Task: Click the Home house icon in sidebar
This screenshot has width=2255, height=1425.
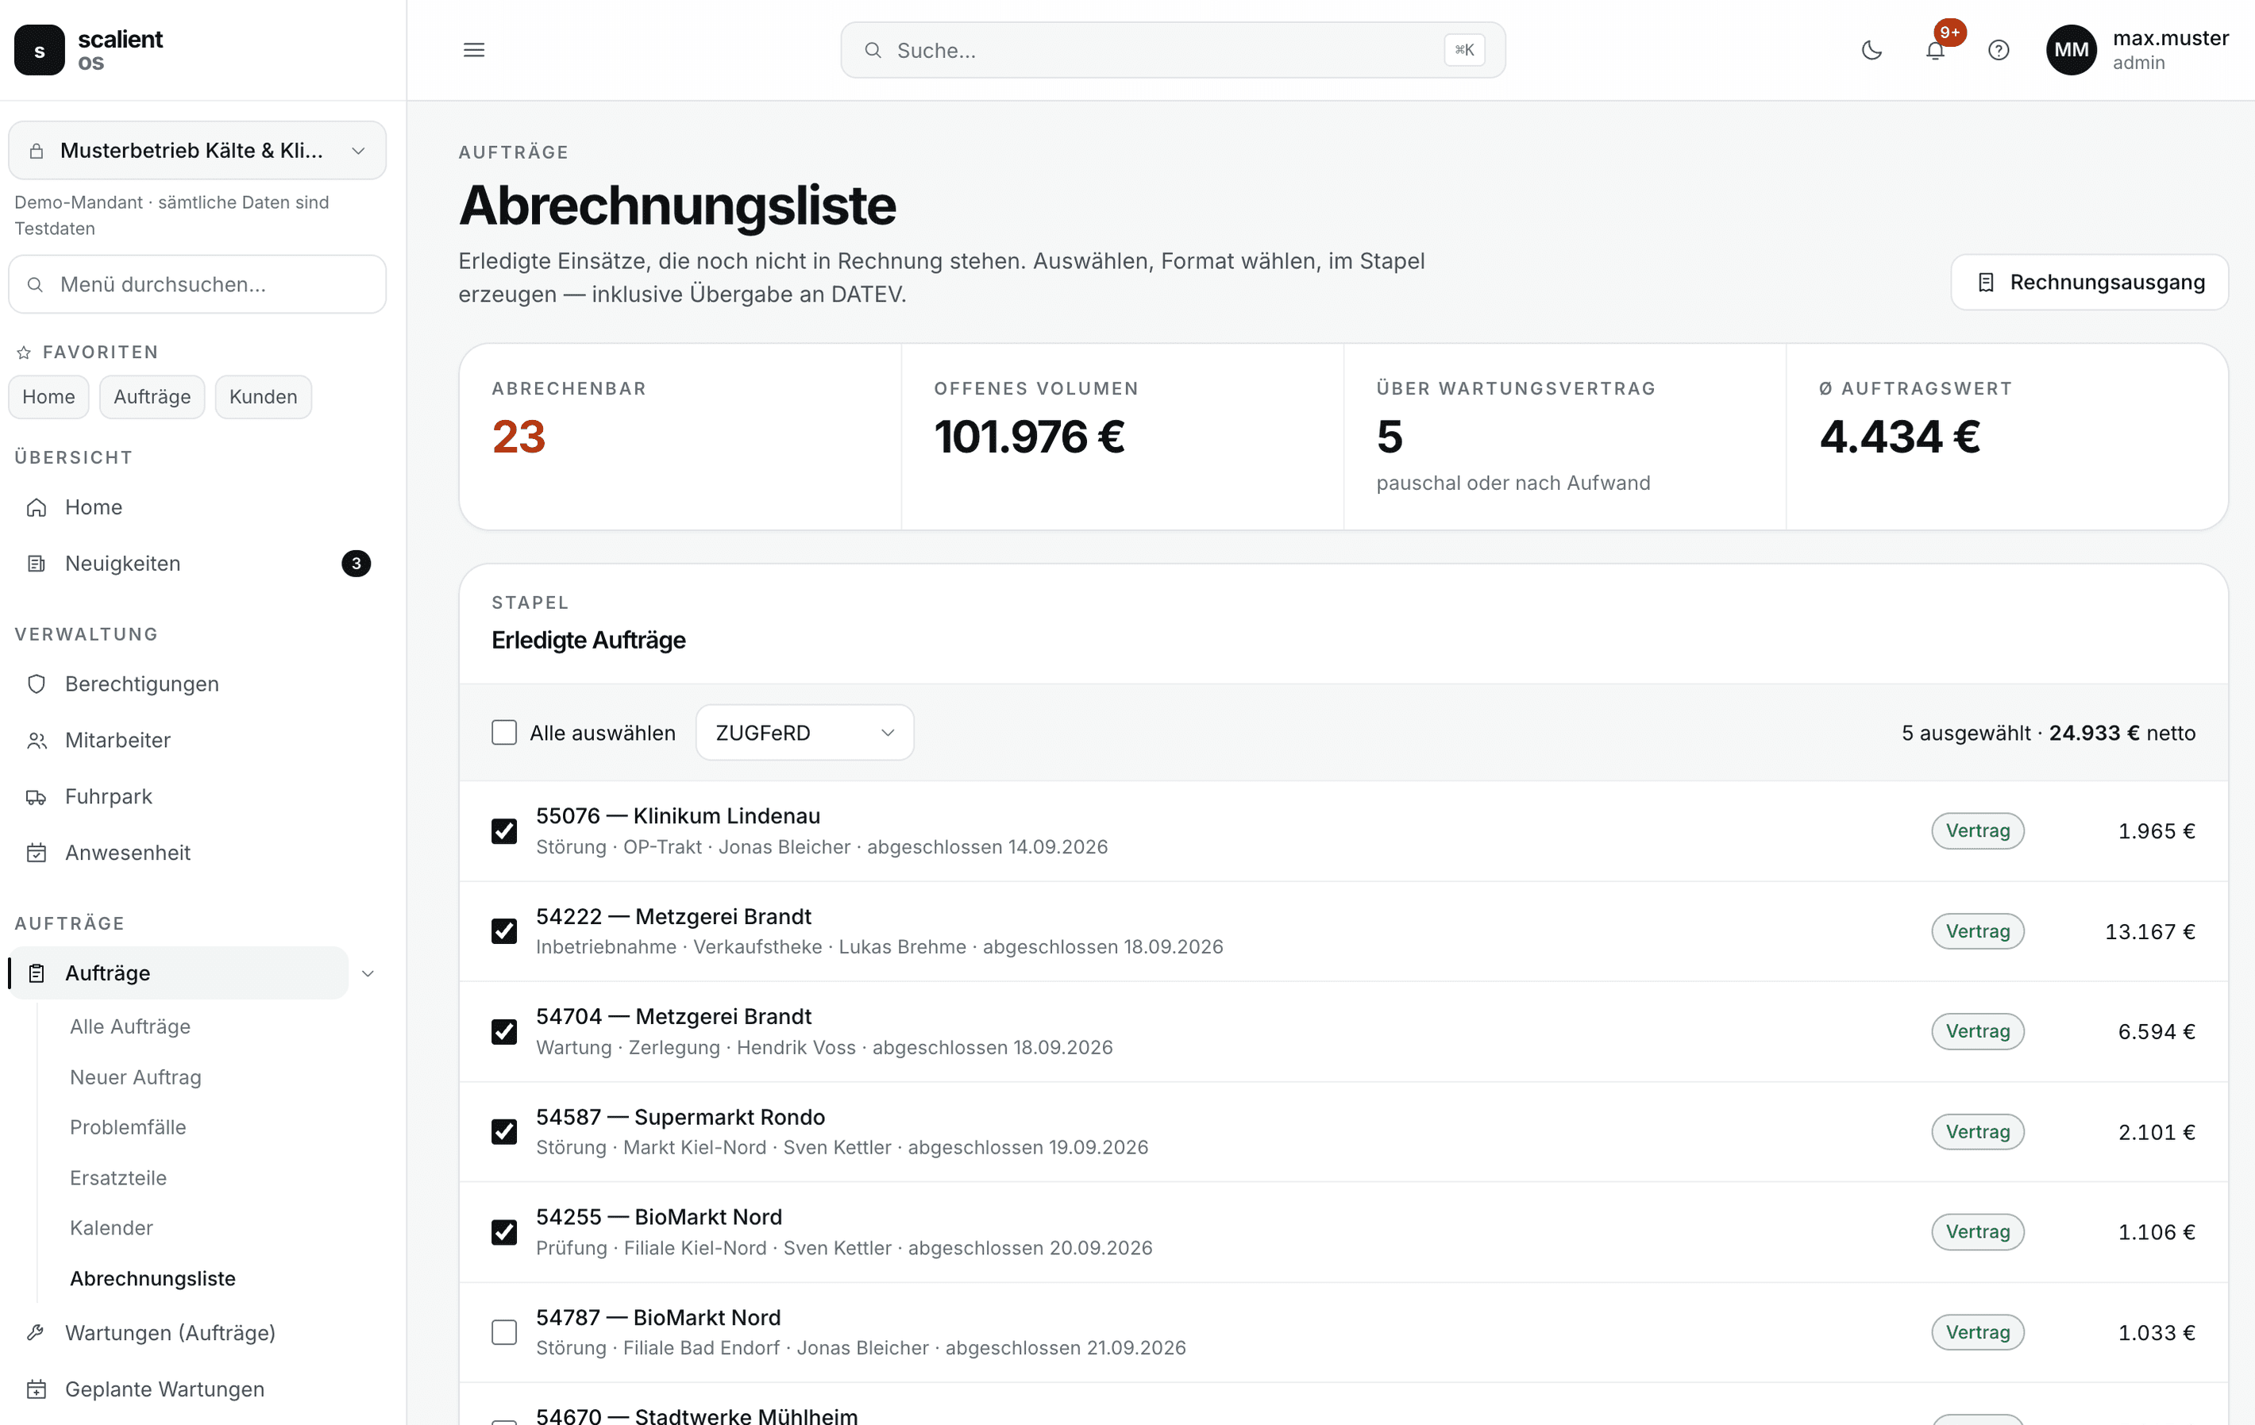Action: [37, 506]
